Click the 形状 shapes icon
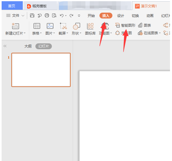 (76, 26)
